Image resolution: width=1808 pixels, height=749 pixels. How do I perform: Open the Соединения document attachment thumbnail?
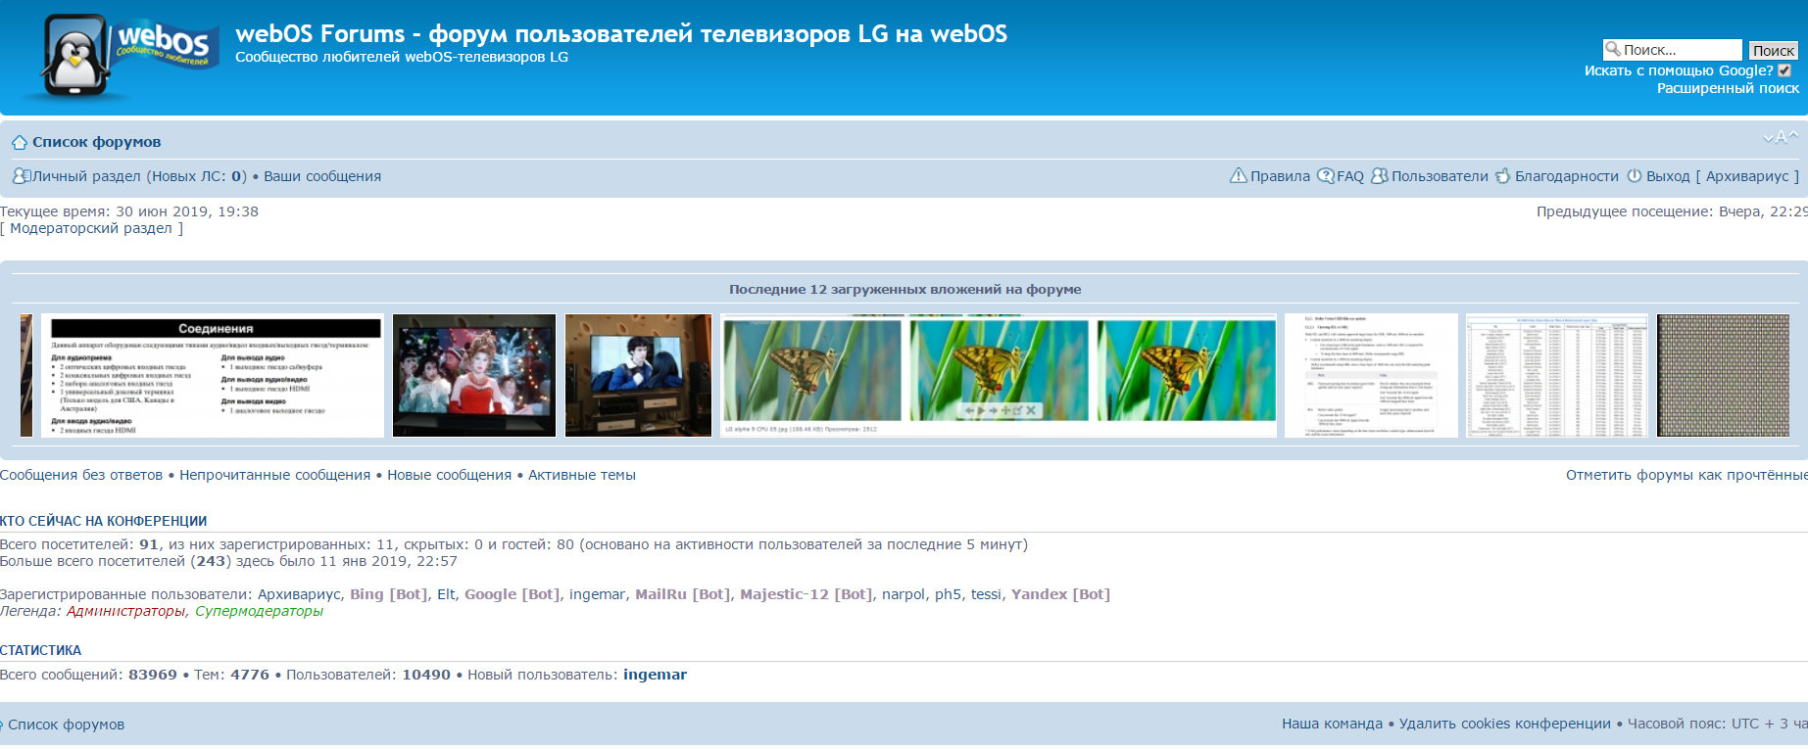216,376
